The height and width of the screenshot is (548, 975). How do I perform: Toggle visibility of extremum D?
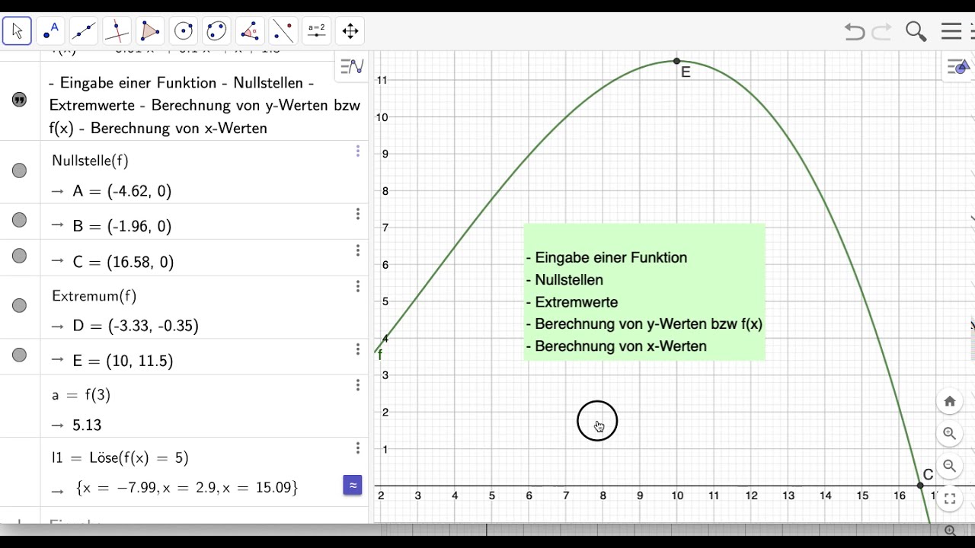pos(20,306)
